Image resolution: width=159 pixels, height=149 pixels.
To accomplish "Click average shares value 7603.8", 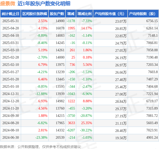I will (x=153, y=72).
